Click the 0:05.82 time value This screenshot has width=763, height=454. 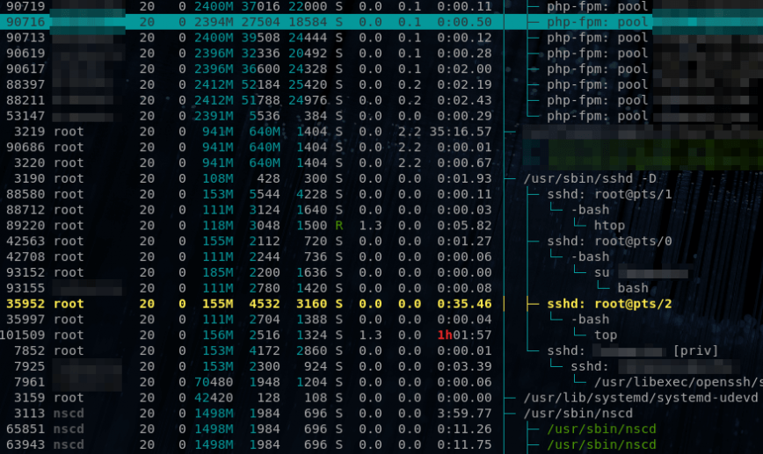tap(464, 226)
